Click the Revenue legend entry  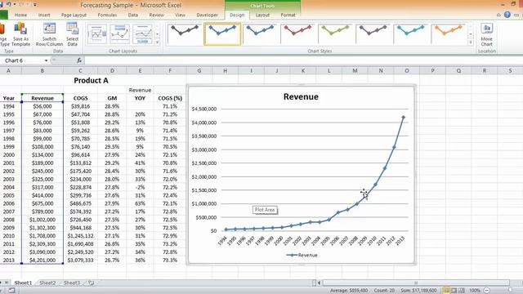[302, 255]
